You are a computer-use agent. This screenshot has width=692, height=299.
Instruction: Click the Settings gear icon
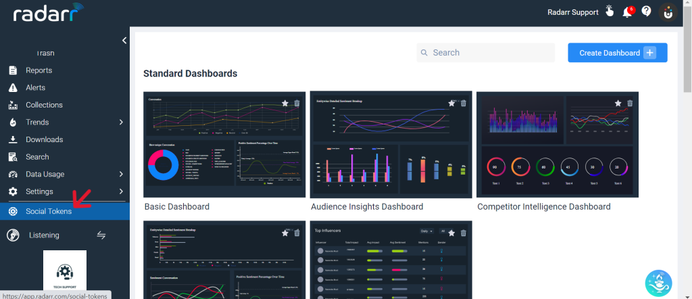[14, 191]
